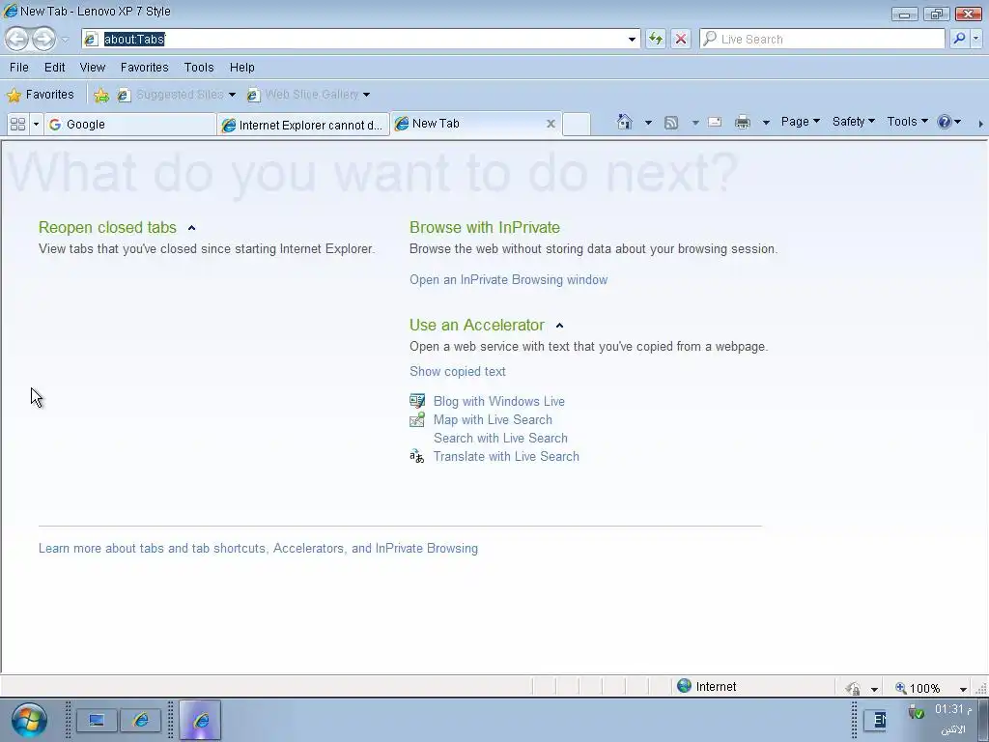Open the tab list dropdown arrow
The width and height of the screenshot is (989, 742).
tap(36, 125)
